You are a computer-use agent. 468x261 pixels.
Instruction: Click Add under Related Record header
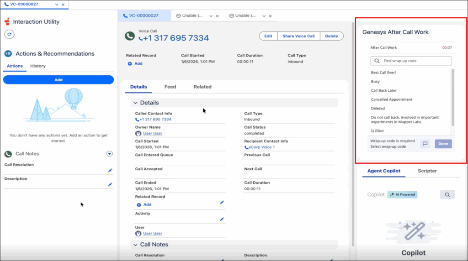coord(138,64)
